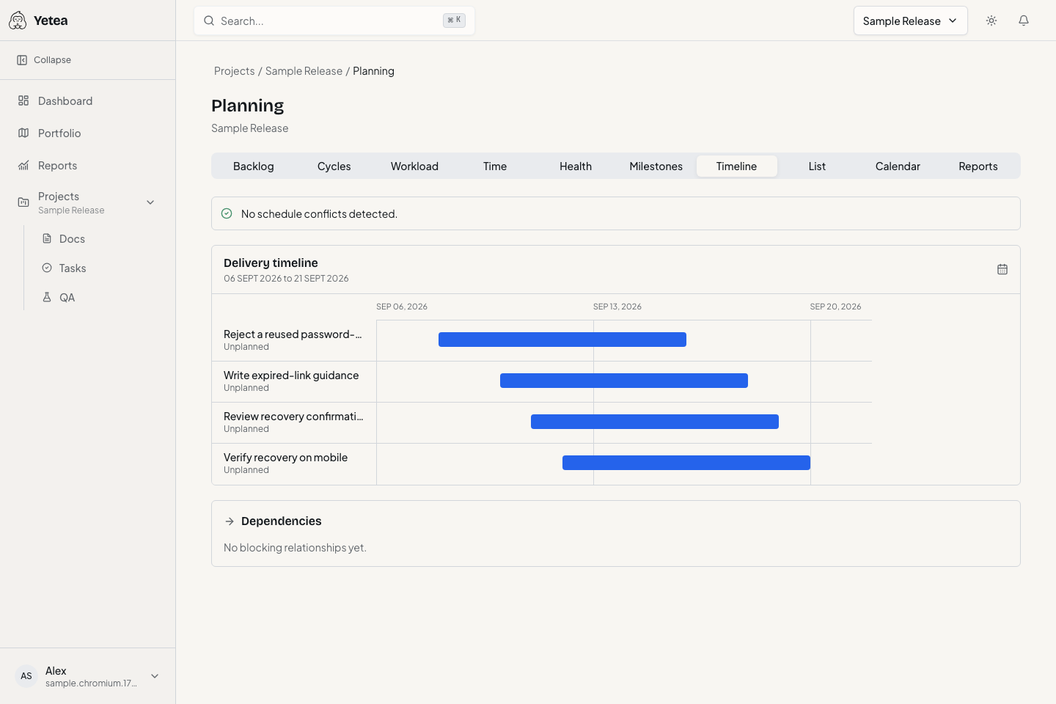Click the Write expired-link guidance bar
The width and height of the screenshot is (1056, 704).
(624, 381)
